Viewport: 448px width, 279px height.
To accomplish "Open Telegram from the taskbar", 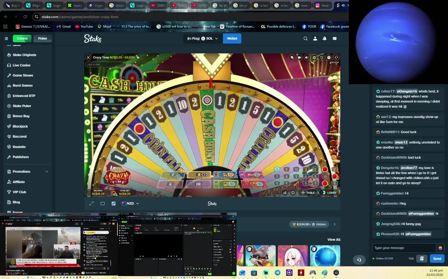I will point(278,273).
